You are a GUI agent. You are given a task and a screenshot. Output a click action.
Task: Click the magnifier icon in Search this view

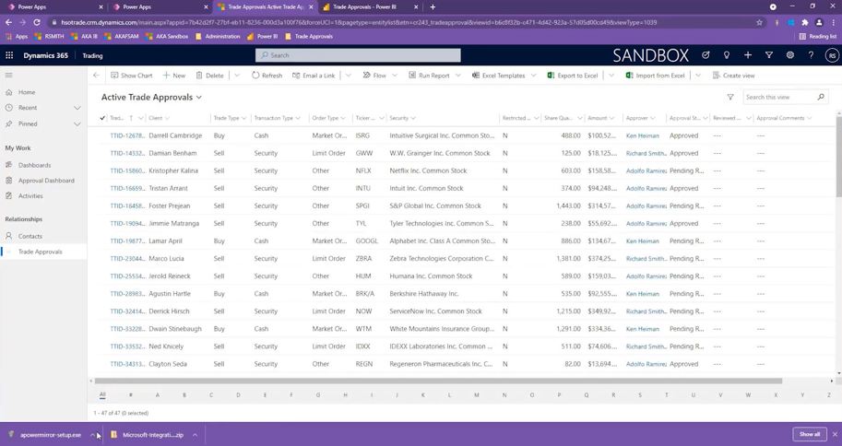pyautogui.click(x=821, y=97)
